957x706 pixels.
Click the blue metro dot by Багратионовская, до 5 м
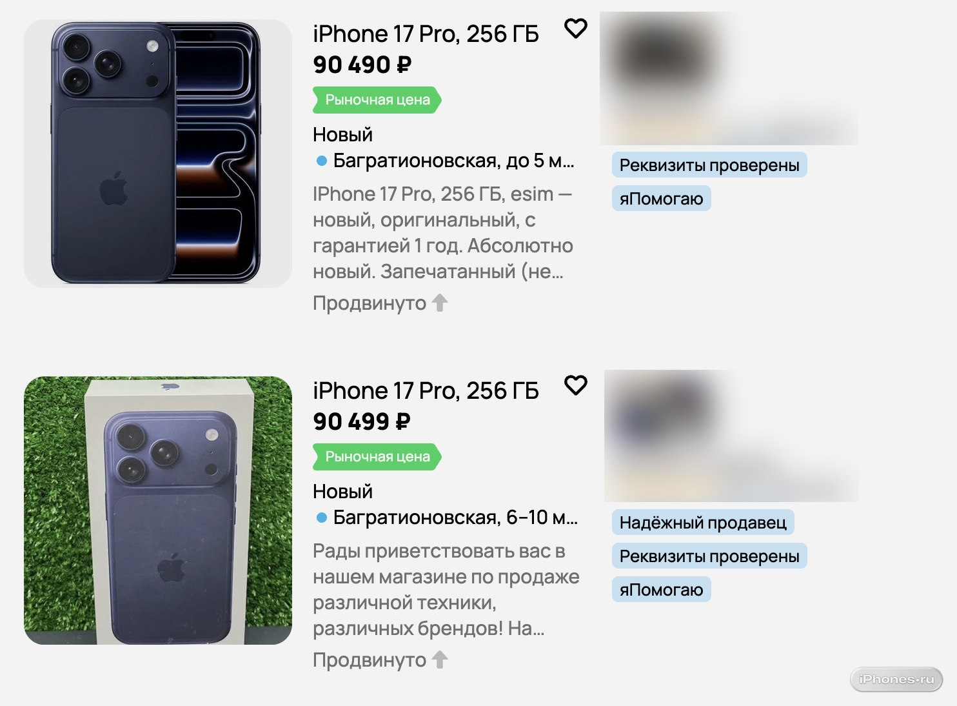point(322,161)
